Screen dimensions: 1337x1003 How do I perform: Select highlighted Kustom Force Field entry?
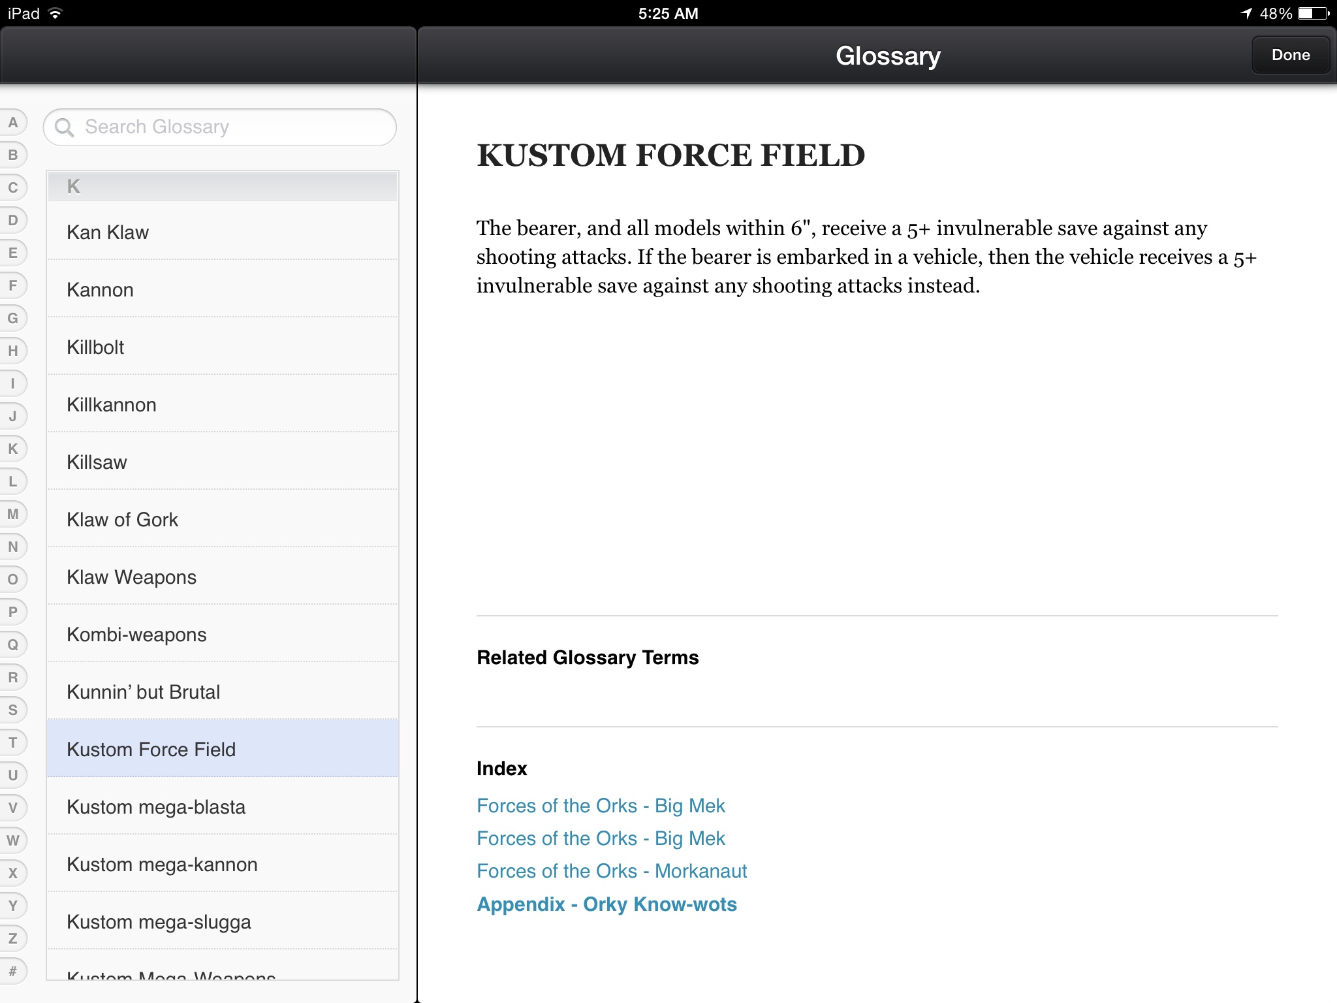(223, 749)
